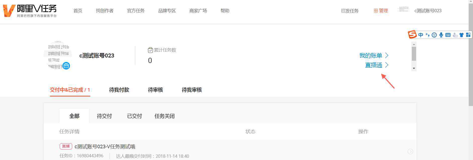Image resolution: width=473 pixels, height=160 pixels.
Task: Toggle the Chinese punctuation mode icon
Action: coord(428,35)
